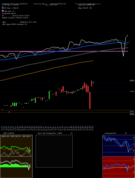The image size is (135, 178).
Task: Click the ADX '(MGR) 0.3, 26.7, 26.9' values
Action: pos(28,22)
